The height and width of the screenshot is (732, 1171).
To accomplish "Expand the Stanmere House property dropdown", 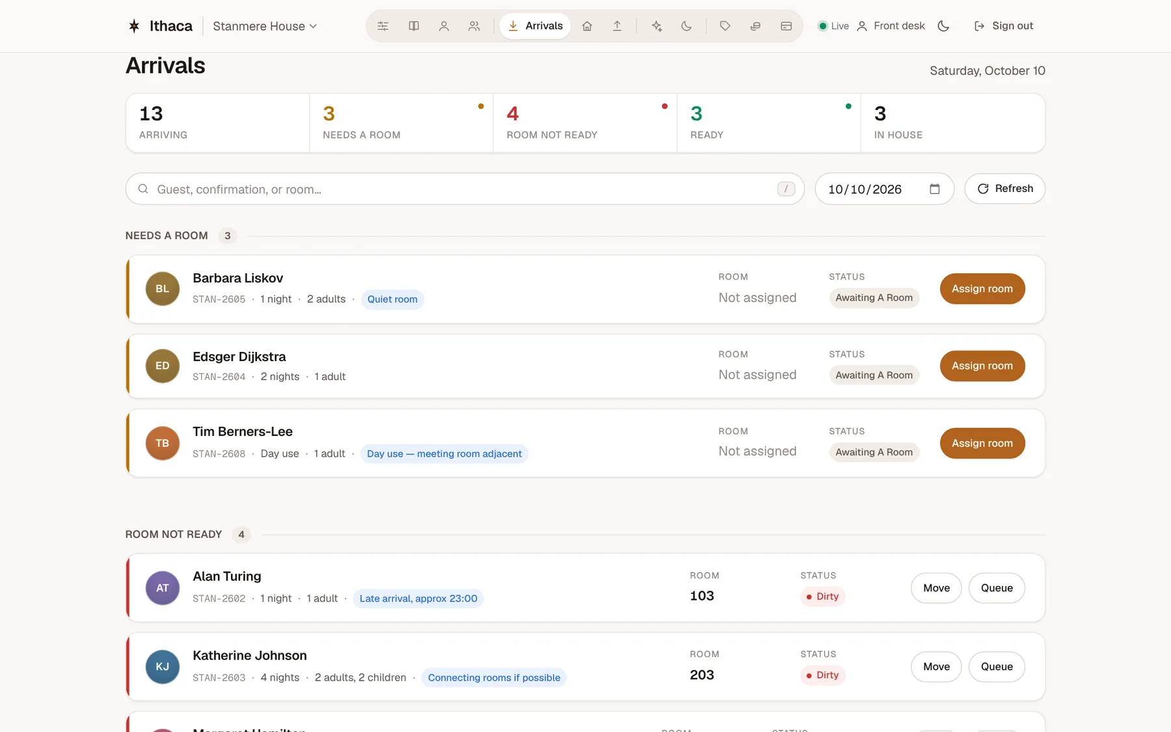I will click(x=265, y=26).
